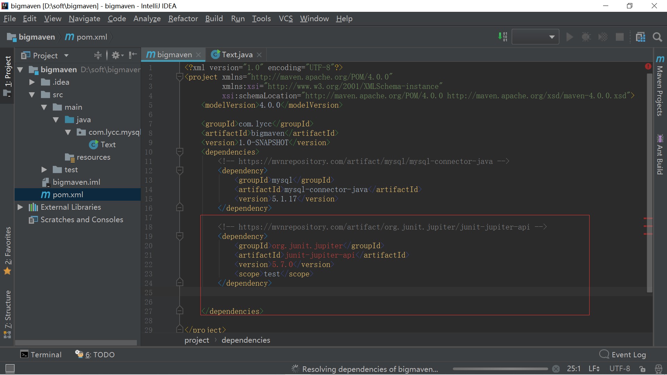Click the Hide project panel icon

[x=133, y=55]
